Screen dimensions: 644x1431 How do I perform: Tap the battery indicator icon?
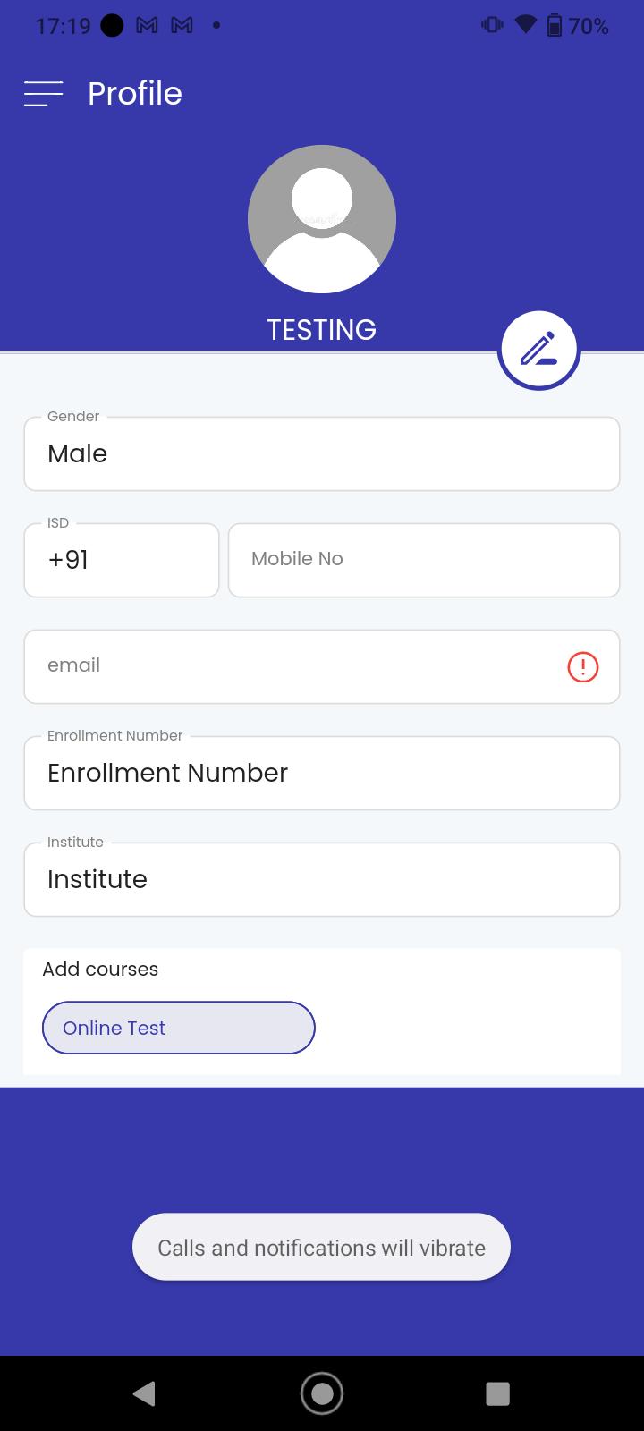pos(555,25)
